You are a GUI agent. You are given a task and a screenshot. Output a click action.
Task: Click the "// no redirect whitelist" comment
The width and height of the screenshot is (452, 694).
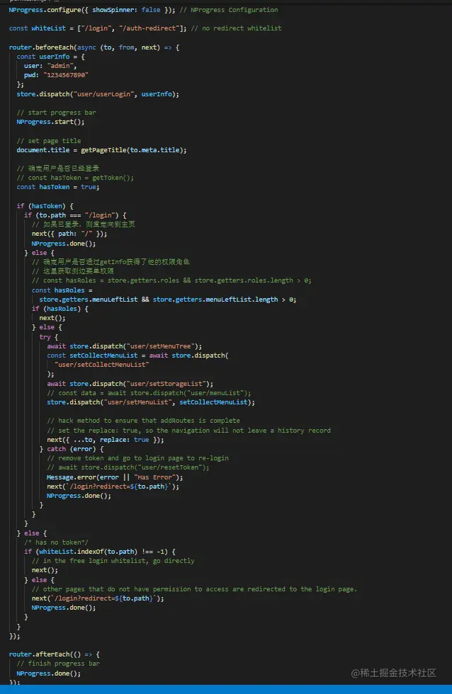tap(236, 28)
